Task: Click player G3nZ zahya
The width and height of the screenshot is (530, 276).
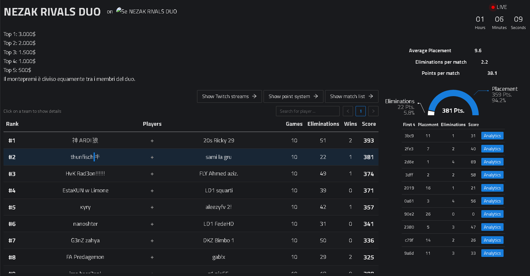Action: 85,241
